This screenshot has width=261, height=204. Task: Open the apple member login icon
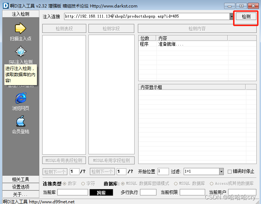21,121
